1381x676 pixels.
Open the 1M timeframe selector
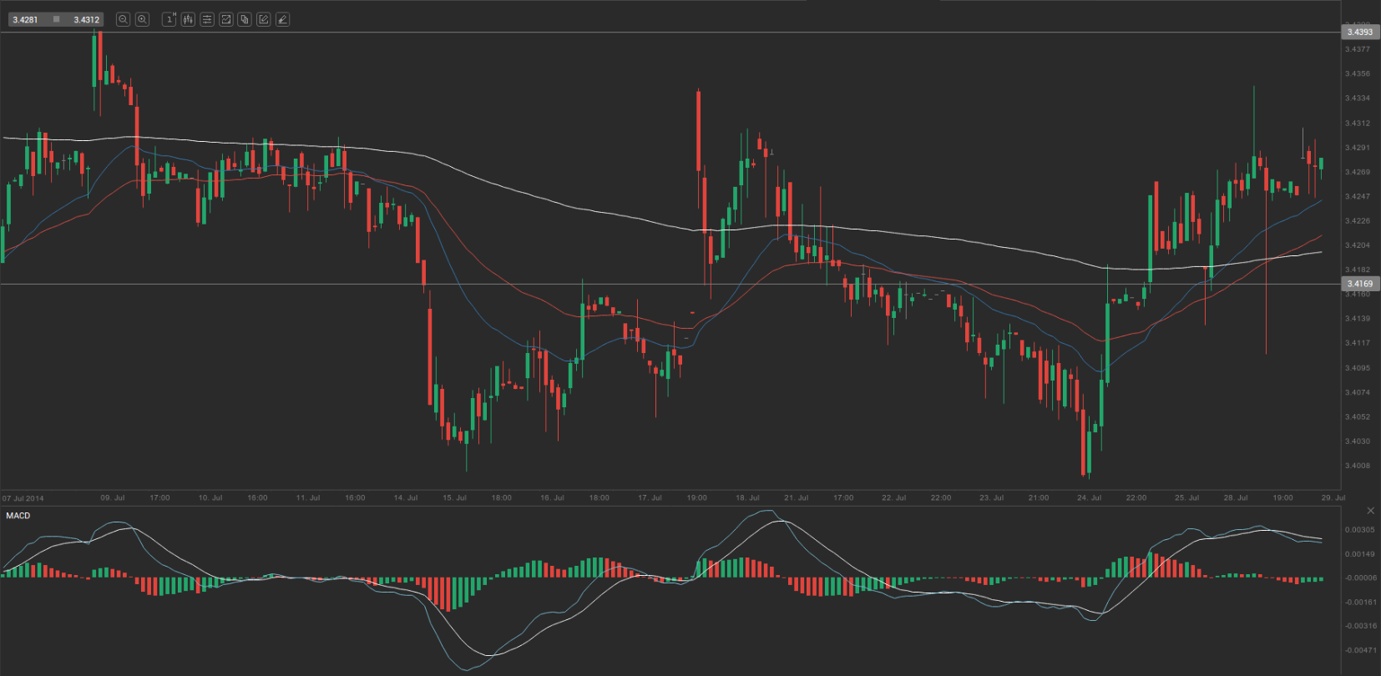tap(169, 19)
